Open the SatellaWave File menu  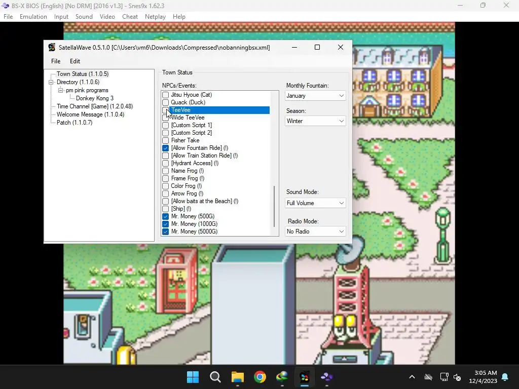[x=56, y=61]
